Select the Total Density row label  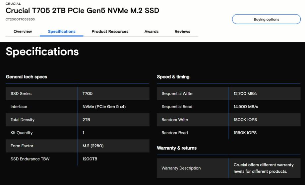point(23,120)
